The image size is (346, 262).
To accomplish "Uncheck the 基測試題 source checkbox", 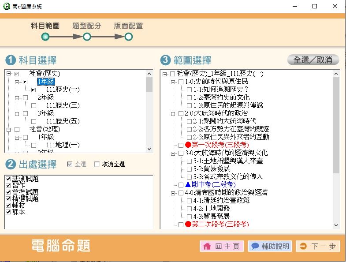I will 8,179.
